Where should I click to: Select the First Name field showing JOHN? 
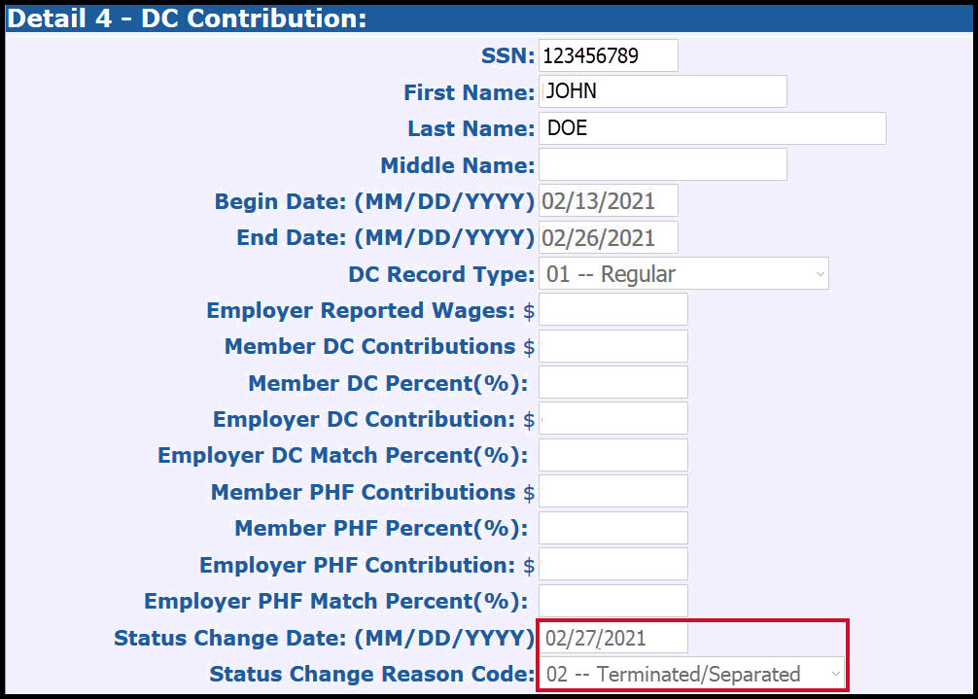pyautogui.click(x=663, y=91)
